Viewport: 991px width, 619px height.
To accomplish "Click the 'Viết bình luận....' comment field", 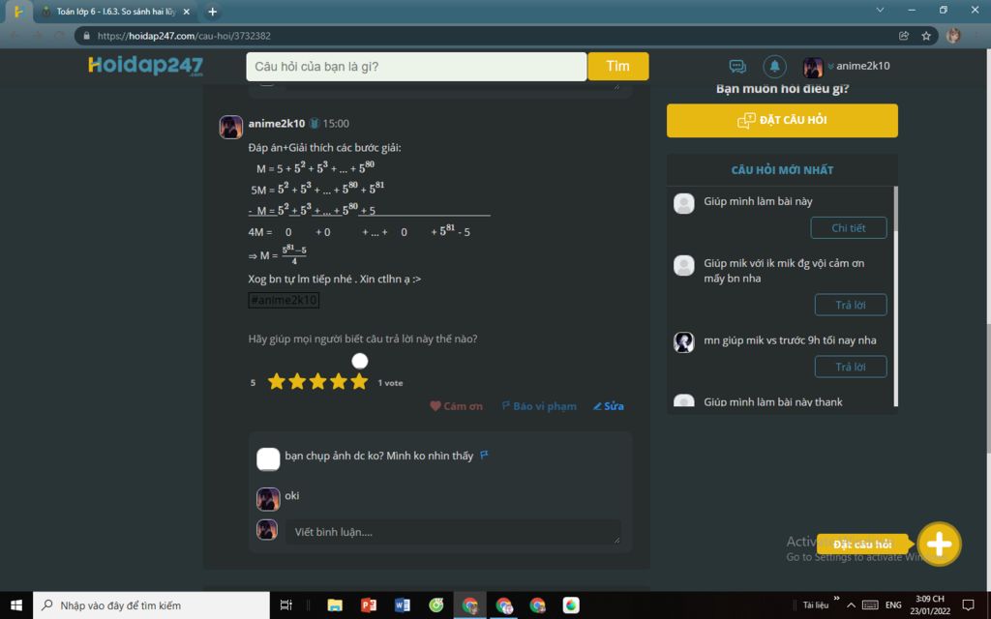I will pos(453,532).
